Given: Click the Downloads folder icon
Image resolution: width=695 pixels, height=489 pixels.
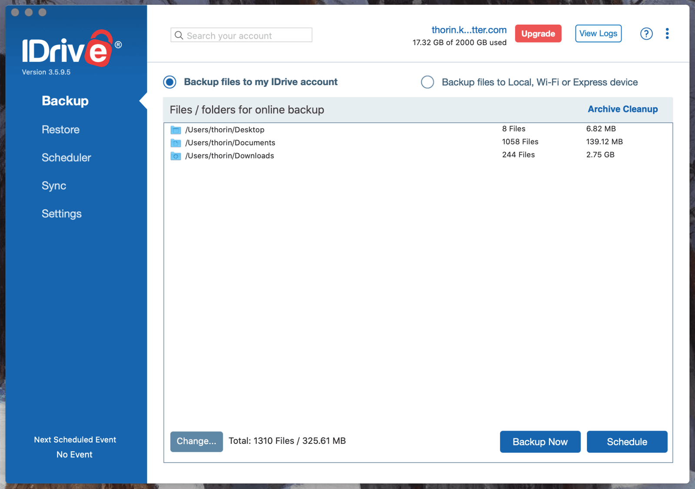Looking at the screenshot, I should 176,156.
